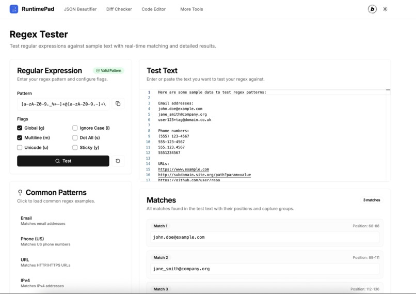The image size is (416, 294).
Task: Run the regex with Test button
Action: point(63,161)
